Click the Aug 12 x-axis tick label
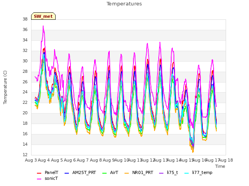Screen dimensions: 249x186 click(x=148, y=160)
